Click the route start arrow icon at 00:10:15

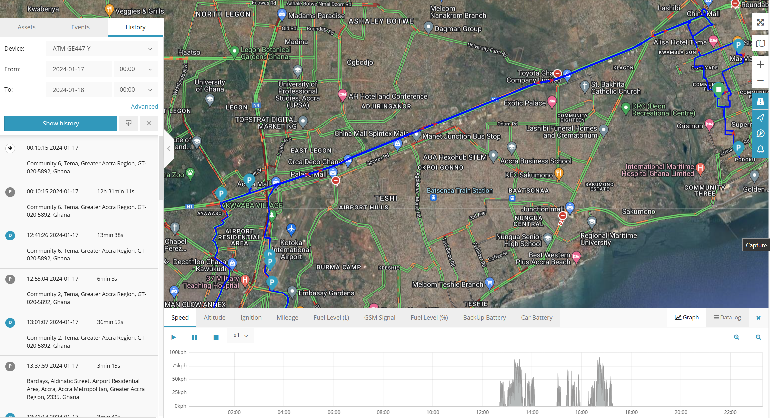pos(10,148)
